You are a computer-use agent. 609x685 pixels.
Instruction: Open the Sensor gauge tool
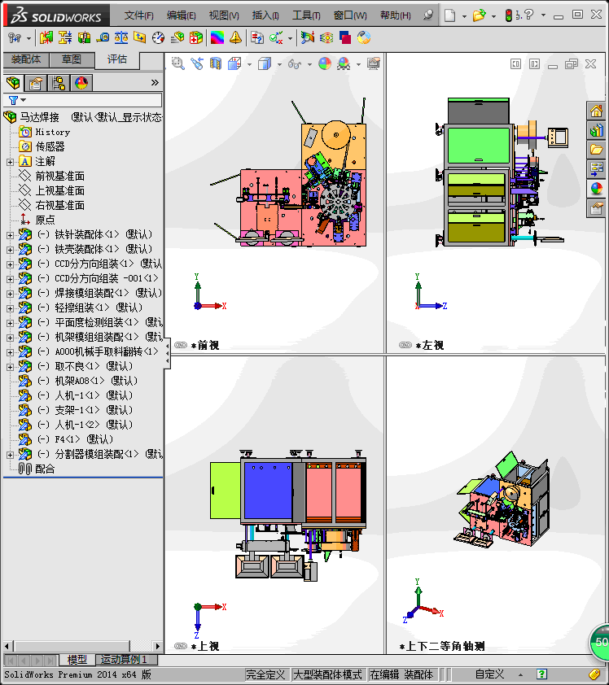158,38
